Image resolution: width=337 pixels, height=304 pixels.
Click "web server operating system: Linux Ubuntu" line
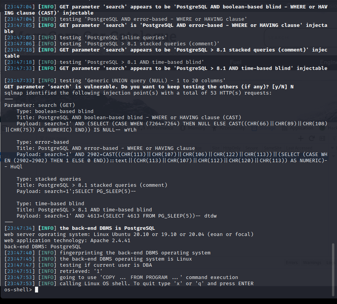129,234
